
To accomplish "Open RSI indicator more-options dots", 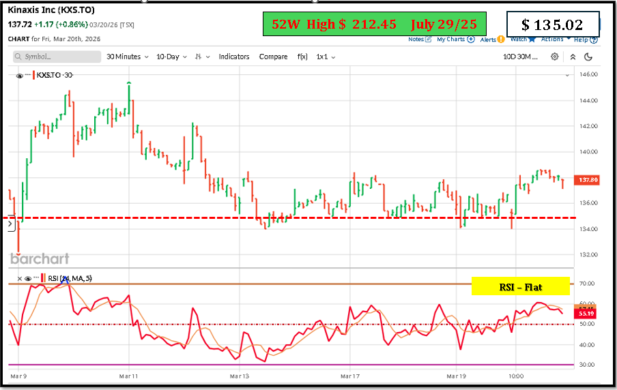I will pyautogui.click(x=36, y=278).
